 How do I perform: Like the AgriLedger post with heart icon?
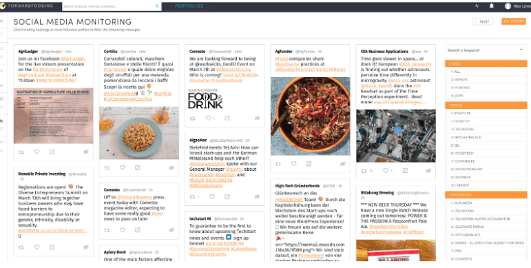[37, 152]
